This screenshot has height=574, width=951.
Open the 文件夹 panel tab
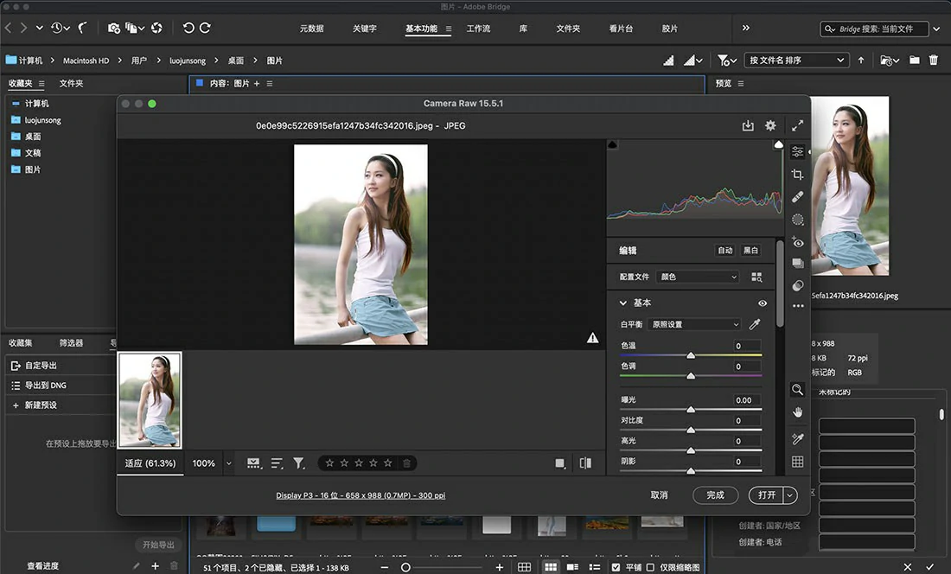point(72,83)
